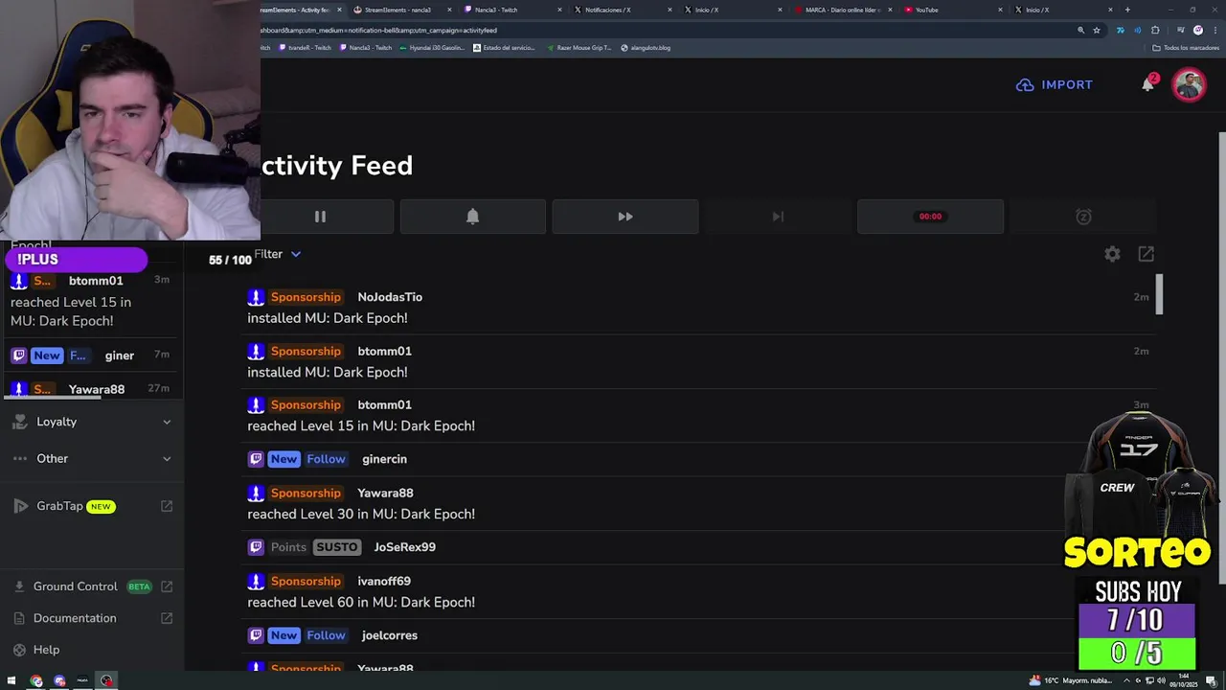Click giner entry in left mini feed
Viewport: 1226px width, 690px height.
[91, 356]
